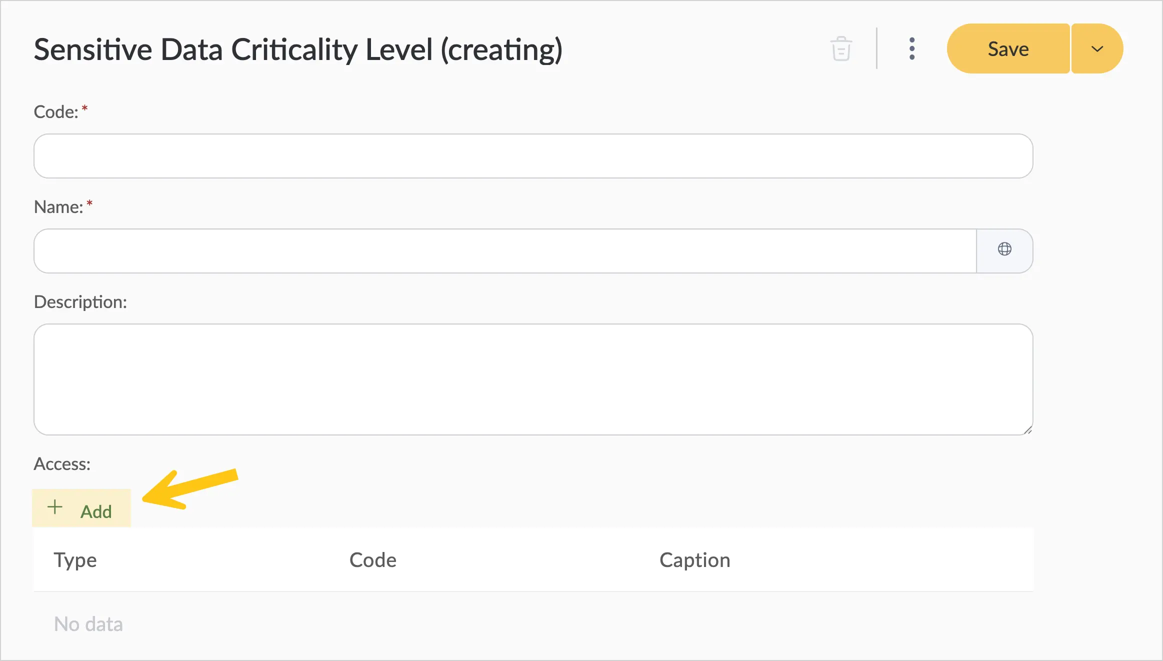This screenshot has height=661, width=1163.
Task: Click the No data placeholder row
Action: click(88, 624)
